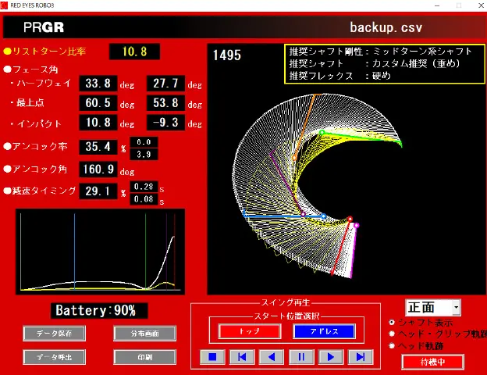Click the red トップ start position button
Viewport: 487px width, 375px height.
(250, 331)
